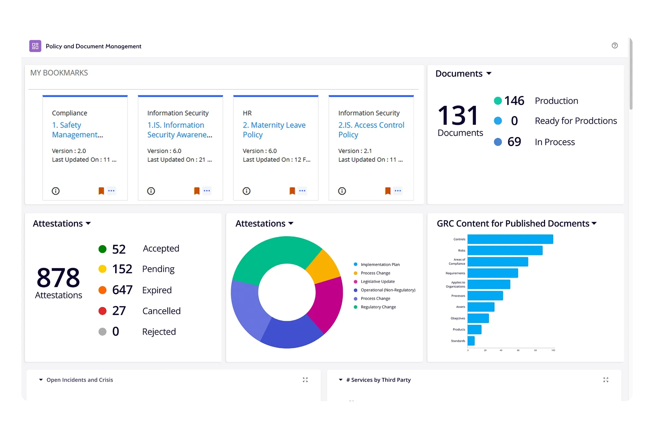Click the info icon on Information Security Awareness card
The image size is (656, 436).
[x=151, y=191]
